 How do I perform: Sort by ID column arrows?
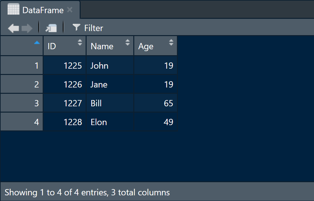tap(80, 42)
